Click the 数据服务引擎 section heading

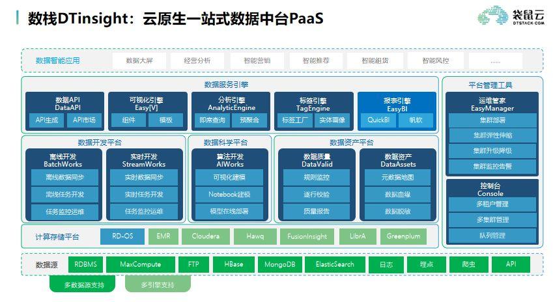pyautogui.click(x=226, y=85)
